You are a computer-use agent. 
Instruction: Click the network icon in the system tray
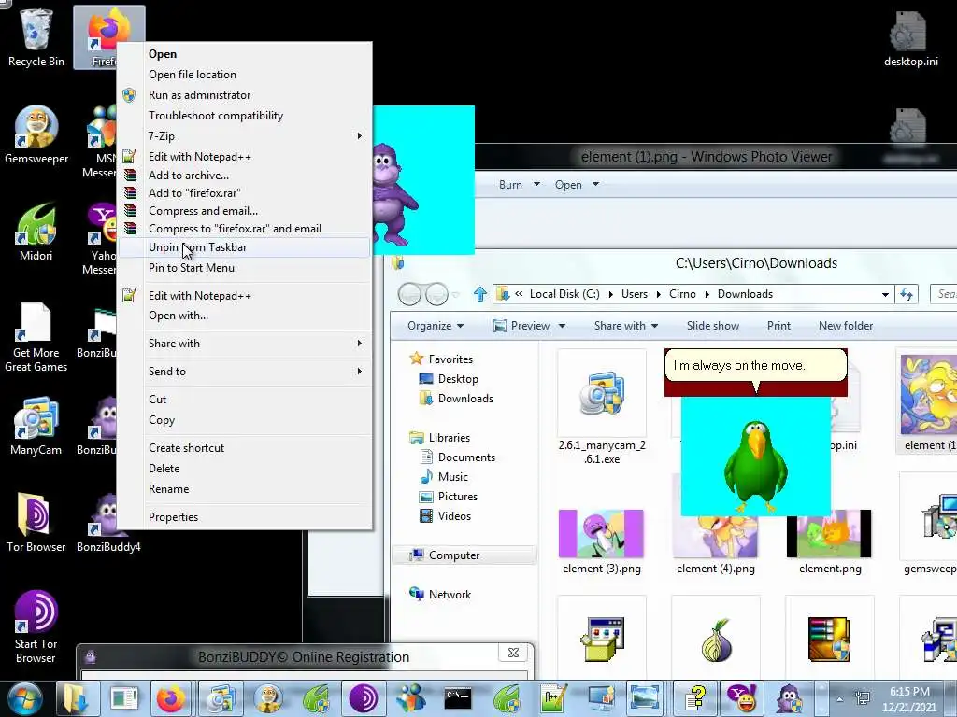click(x=863, y=698)
